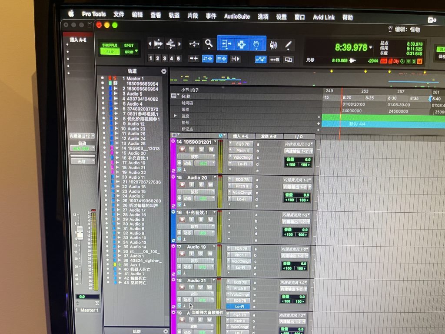Viewport: 445px width, 334px height.
Task: Open the 设置 menu
Action: 281,17
